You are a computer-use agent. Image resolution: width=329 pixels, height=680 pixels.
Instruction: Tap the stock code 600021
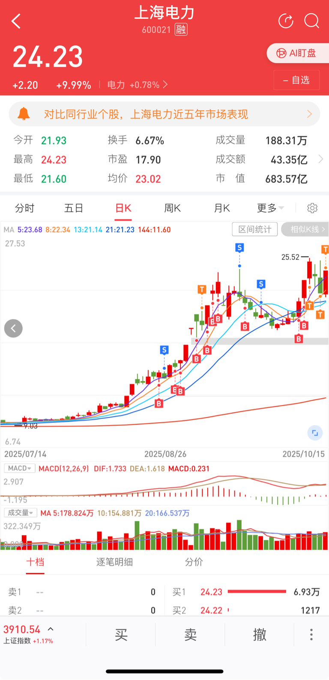pyautogui.click(x=156, y=30)
